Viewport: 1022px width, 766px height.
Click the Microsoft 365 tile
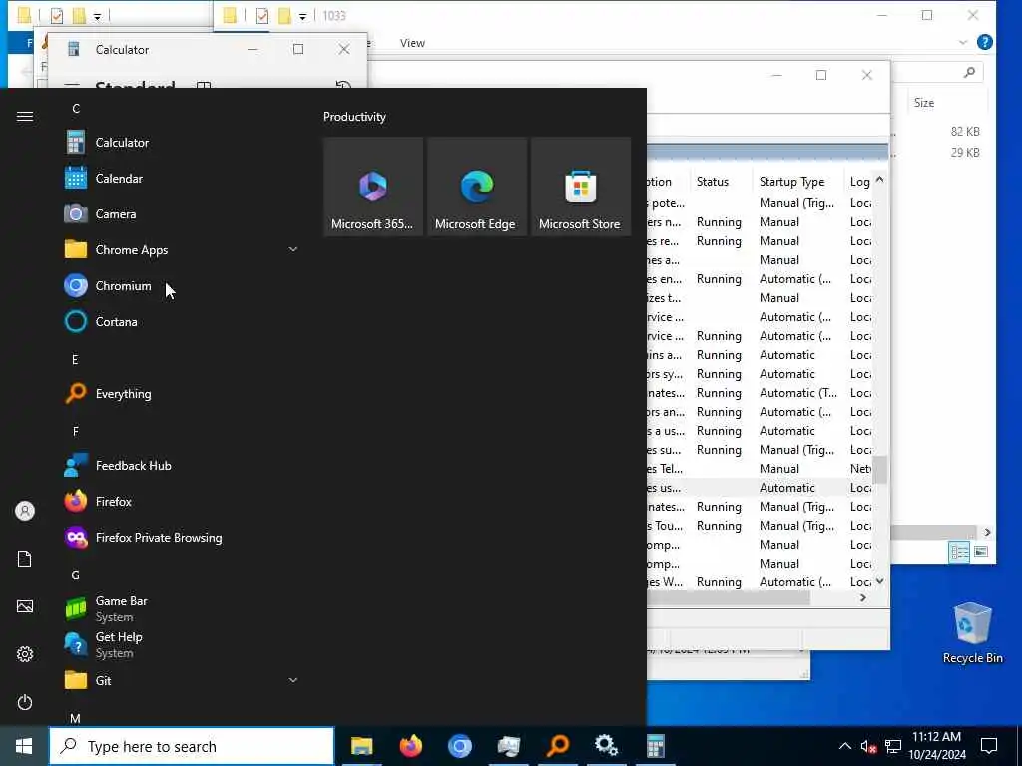[x=373, y=187]
